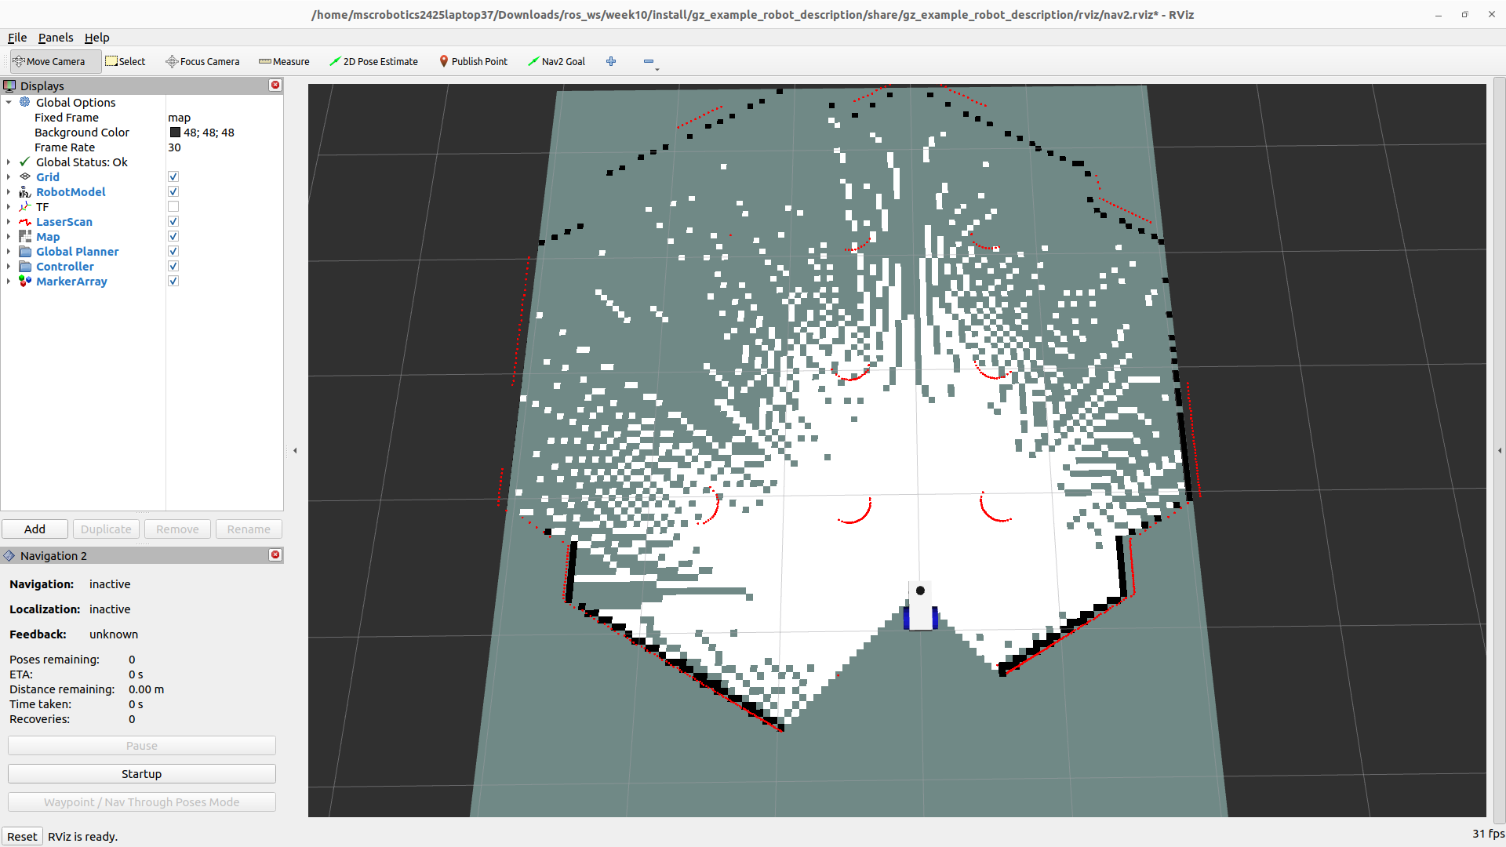1506x847 pixels.
Task: Uncheck the Global Planner checkbox
Action: [x=173, y=251]
